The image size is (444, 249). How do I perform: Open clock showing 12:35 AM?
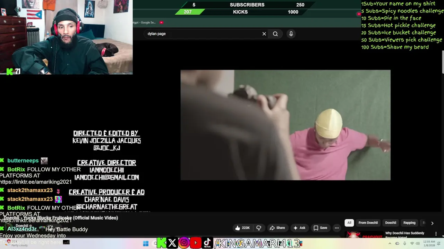(x=429, y=243)
